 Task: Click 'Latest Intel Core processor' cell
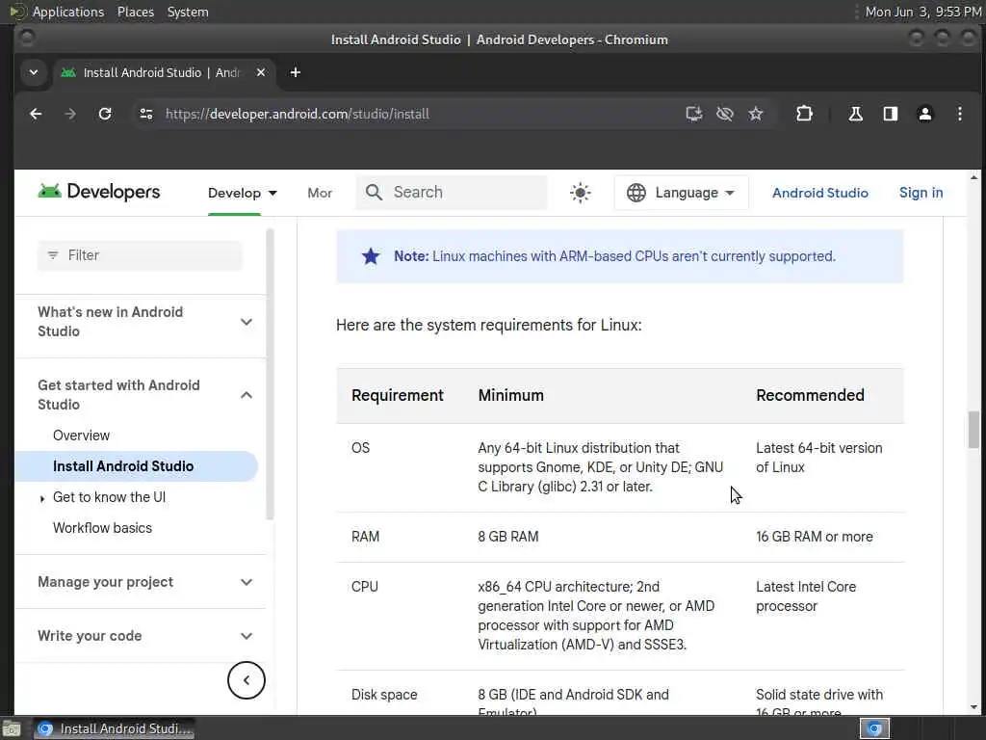click(x=806, y=596)
